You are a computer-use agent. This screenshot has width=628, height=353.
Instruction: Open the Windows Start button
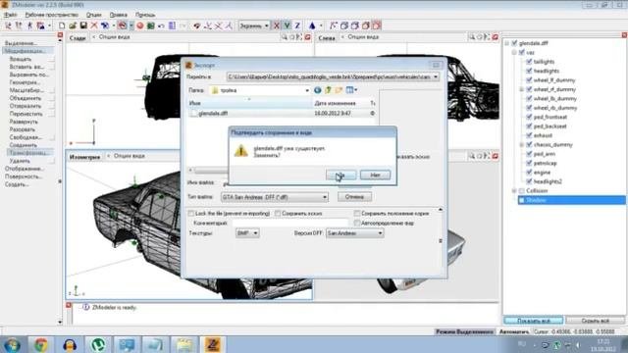coord(11,344)
